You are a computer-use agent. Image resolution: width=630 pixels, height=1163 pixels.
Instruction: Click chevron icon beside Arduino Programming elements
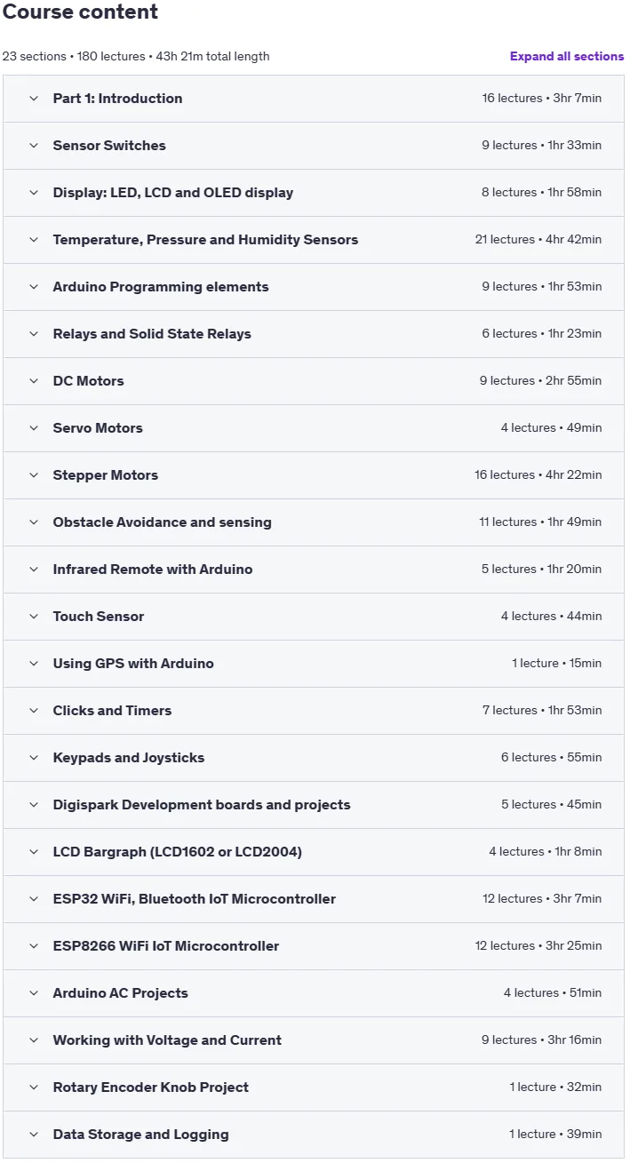click(x=34, y=287)
